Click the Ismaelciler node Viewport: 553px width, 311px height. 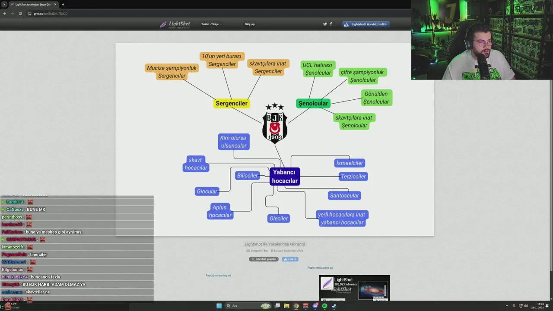coord(350,163)
